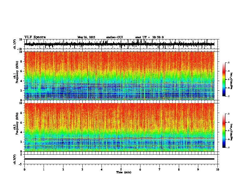245x190 pixels.
Task: Click inside the ch.1 spectrogram panel
Action: coord(119,76)
